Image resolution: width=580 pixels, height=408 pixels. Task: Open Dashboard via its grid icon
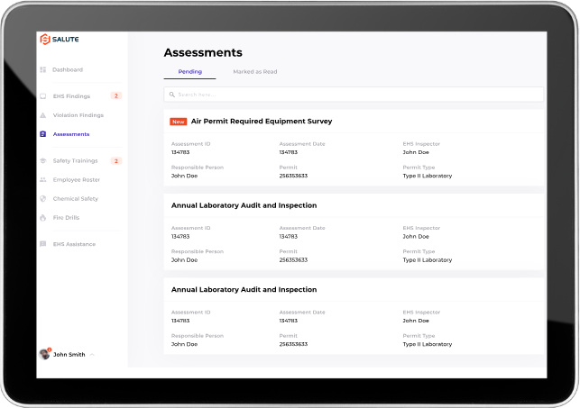point(43,69)
